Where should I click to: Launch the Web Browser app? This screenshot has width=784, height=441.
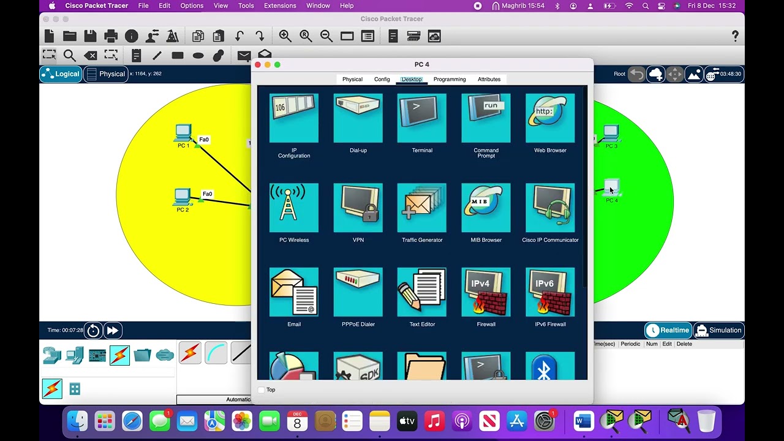point(550,118)
